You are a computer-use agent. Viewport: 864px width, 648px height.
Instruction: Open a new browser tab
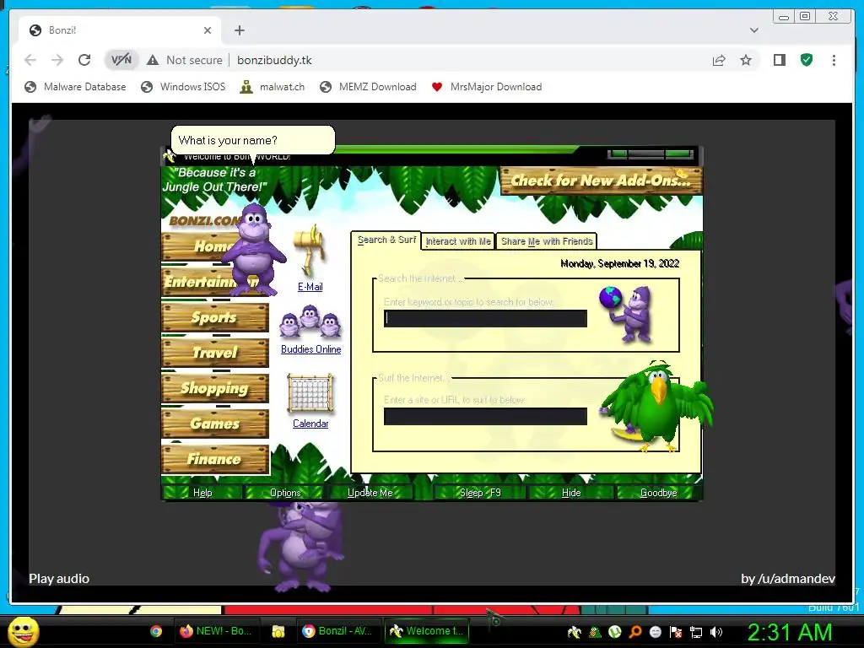pyautogui.click(x=239, y=30)
